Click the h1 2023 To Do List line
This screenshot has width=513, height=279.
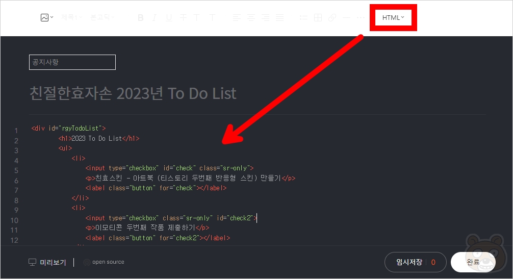click(x=99, y=138)
